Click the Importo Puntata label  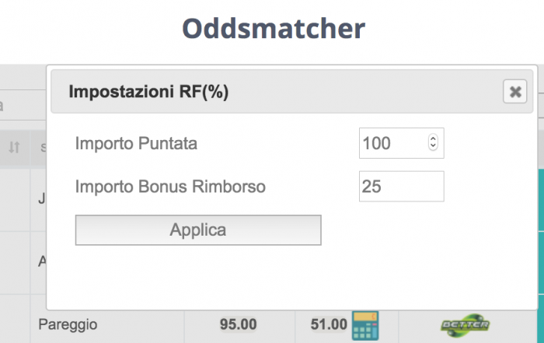pos(136,143)
